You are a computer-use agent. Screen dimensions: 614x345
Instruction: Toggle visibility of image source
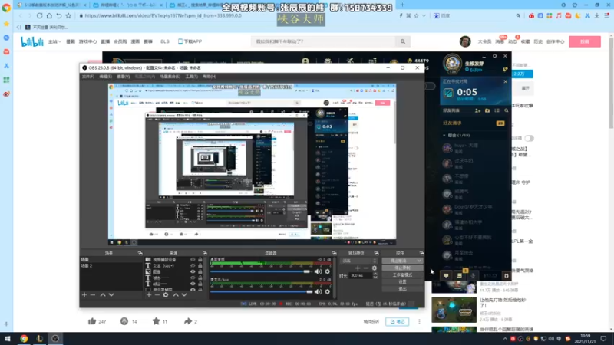(x=193, y=271)
